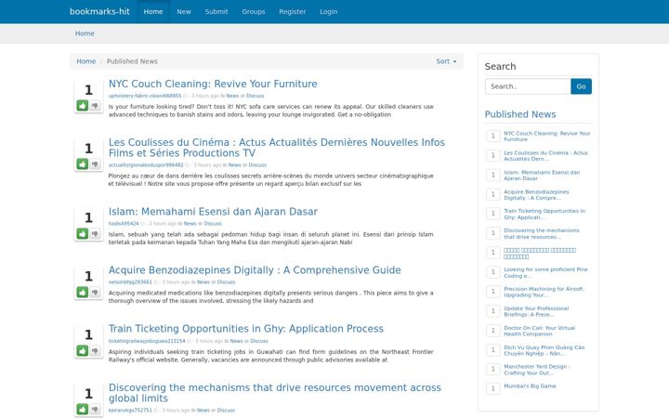Open author upholstery-fabric-cleani668955 profile
The width and height of the screenshot is (669, 418).
pos(145,96)
